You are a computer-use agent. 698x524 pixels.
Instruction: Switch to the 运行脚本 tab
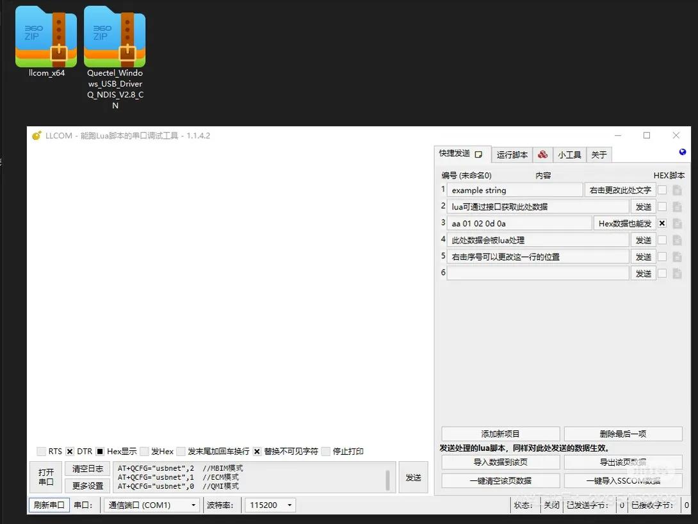point(512,154)
